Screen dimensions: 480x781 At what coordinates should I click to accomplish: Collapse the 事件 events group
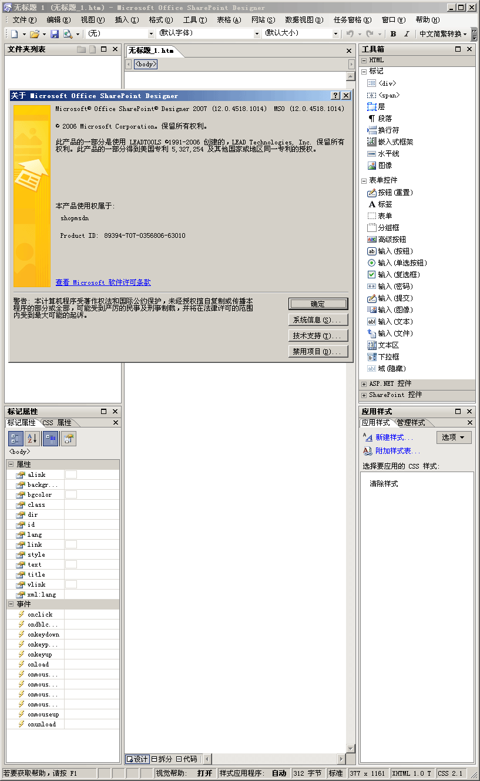pos(11,604)
